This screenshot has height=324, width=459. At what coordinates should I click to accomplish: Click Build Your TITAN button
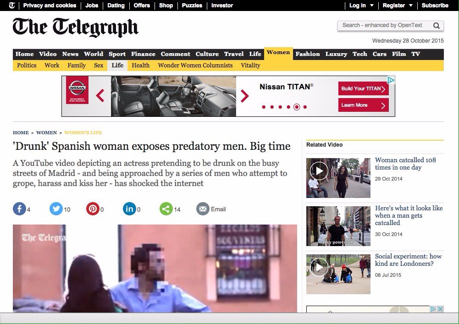[363, 88]
